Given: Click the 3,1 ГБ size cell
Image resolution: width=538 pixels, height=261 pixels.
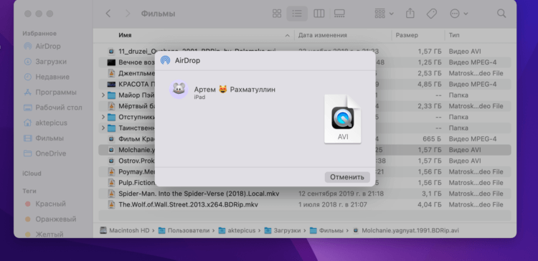Looking at the screenshot, I should (432, 194).
